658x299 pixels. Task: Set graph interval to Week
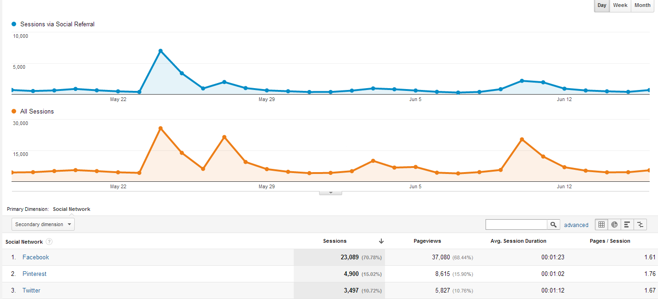tap(620, 6)
